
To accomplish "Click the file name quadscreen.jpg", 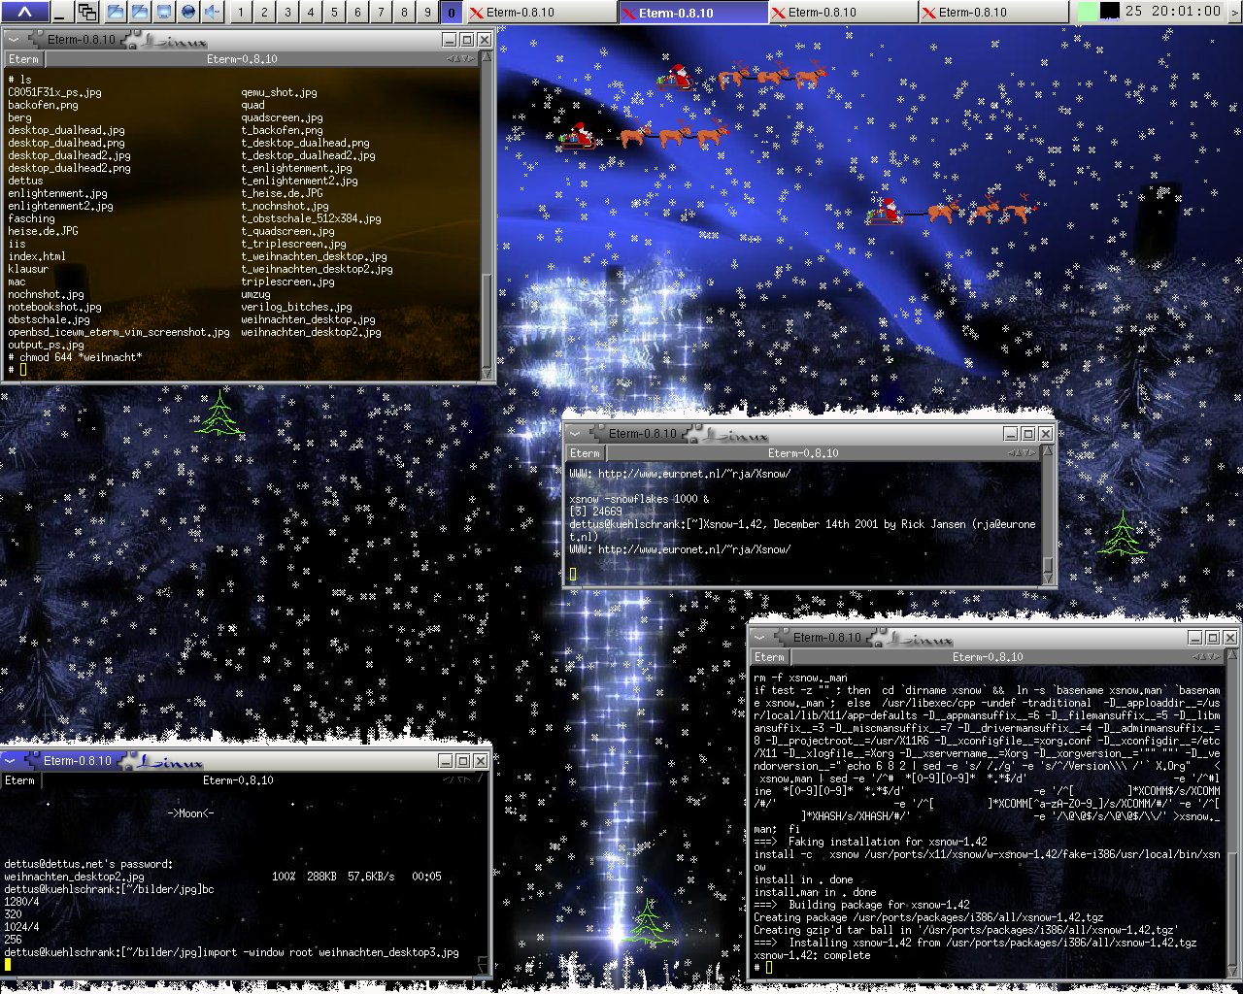I will pos(282,117).
